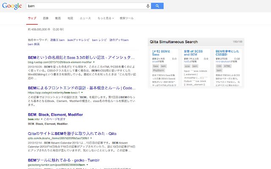Image resolution: width=271 pixels, height=169 pixels.
Task: Switch to the ニュース tab
Action: tap(85, 18)
